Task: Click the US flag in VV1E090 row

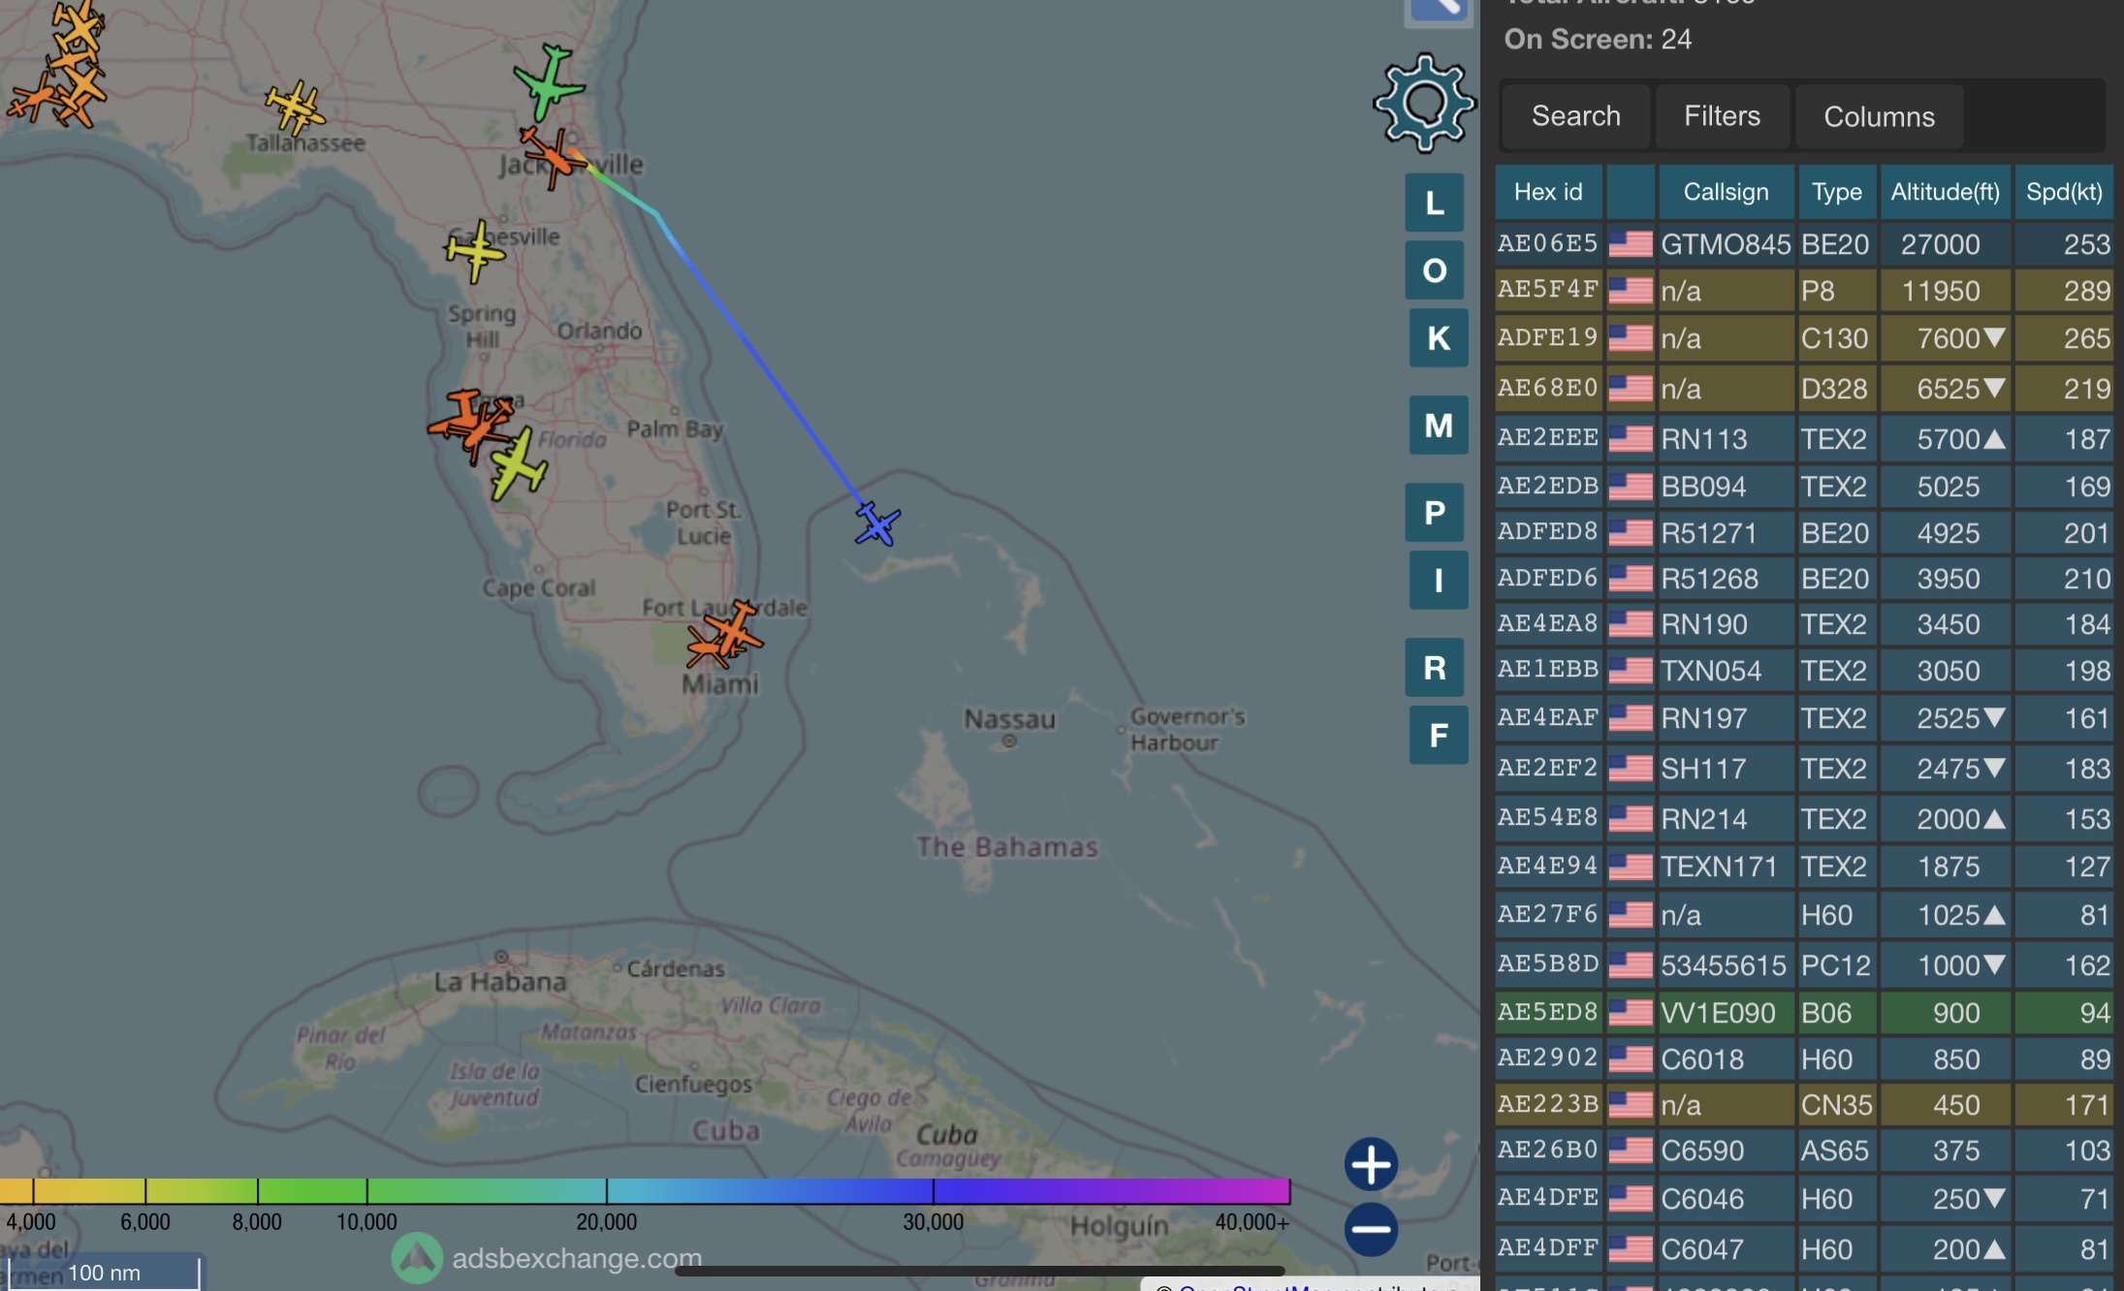Action: [x=1631, y=1013]
